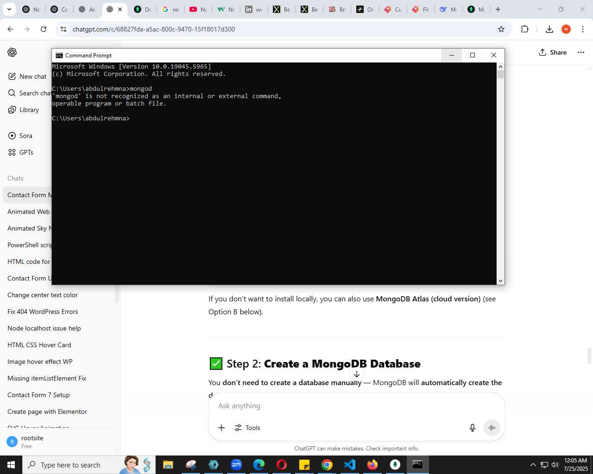Open the Library section
Viewport: 593px width, 474px height.
point(24,110)
